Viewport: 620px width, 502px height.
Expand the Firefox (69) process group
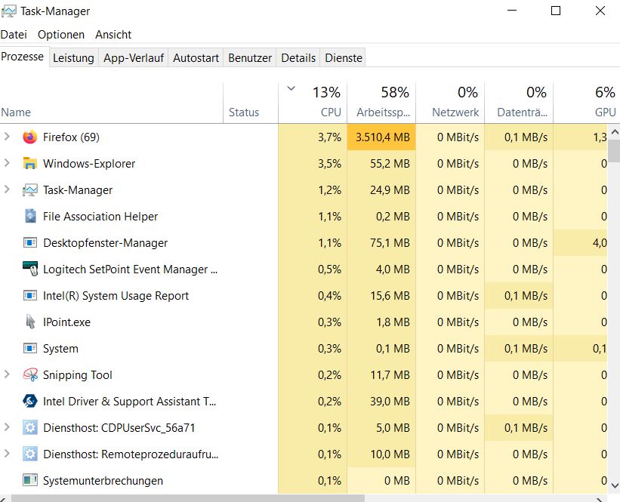(x=8, y=137)
